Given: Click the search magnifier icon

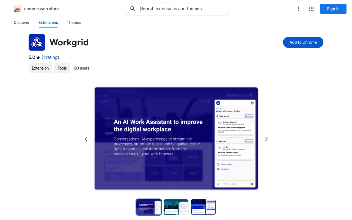Looking at the screenshot, I should [x=133, y=9].
